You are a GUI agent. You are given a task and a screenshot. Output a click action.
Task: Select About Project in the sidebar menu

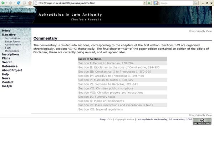[x=12, y=70]
